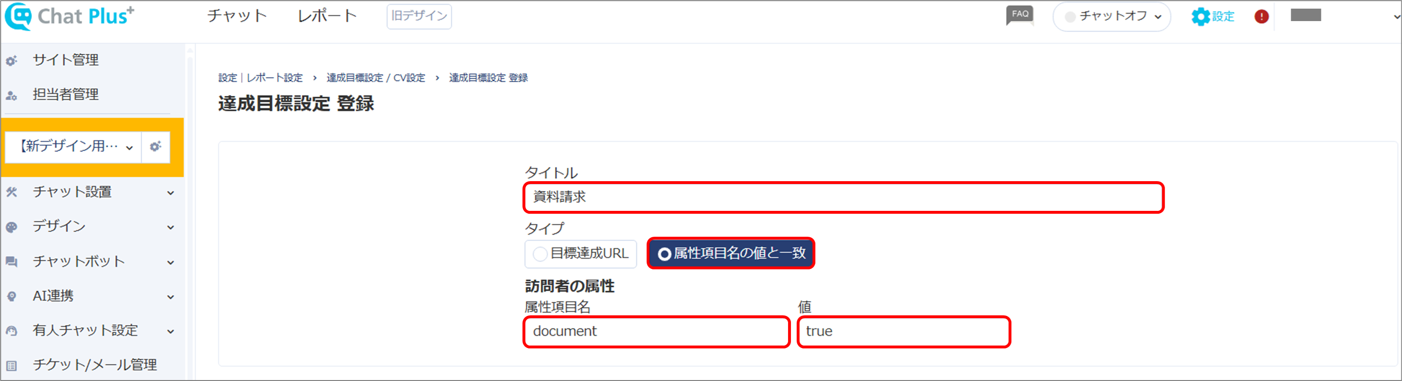Open the 【新デザイン用… site selector dropdown

[x=73, y=147]
